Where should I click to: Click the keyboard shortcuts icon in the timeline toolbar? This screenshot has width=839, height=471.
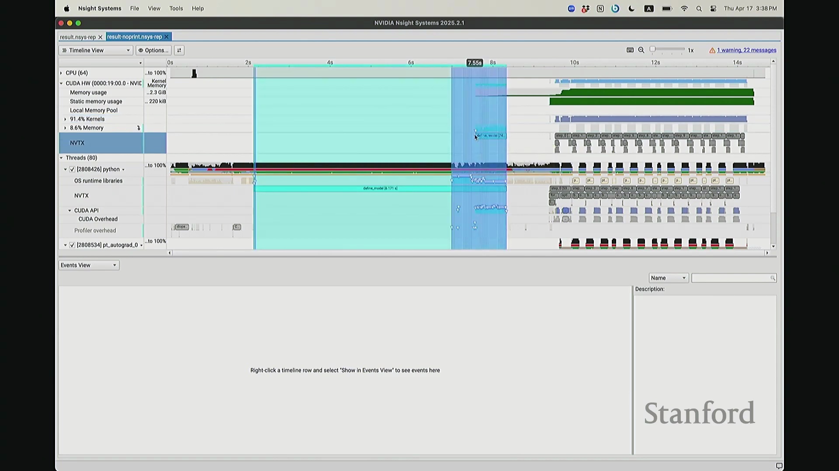click(630, 50)
